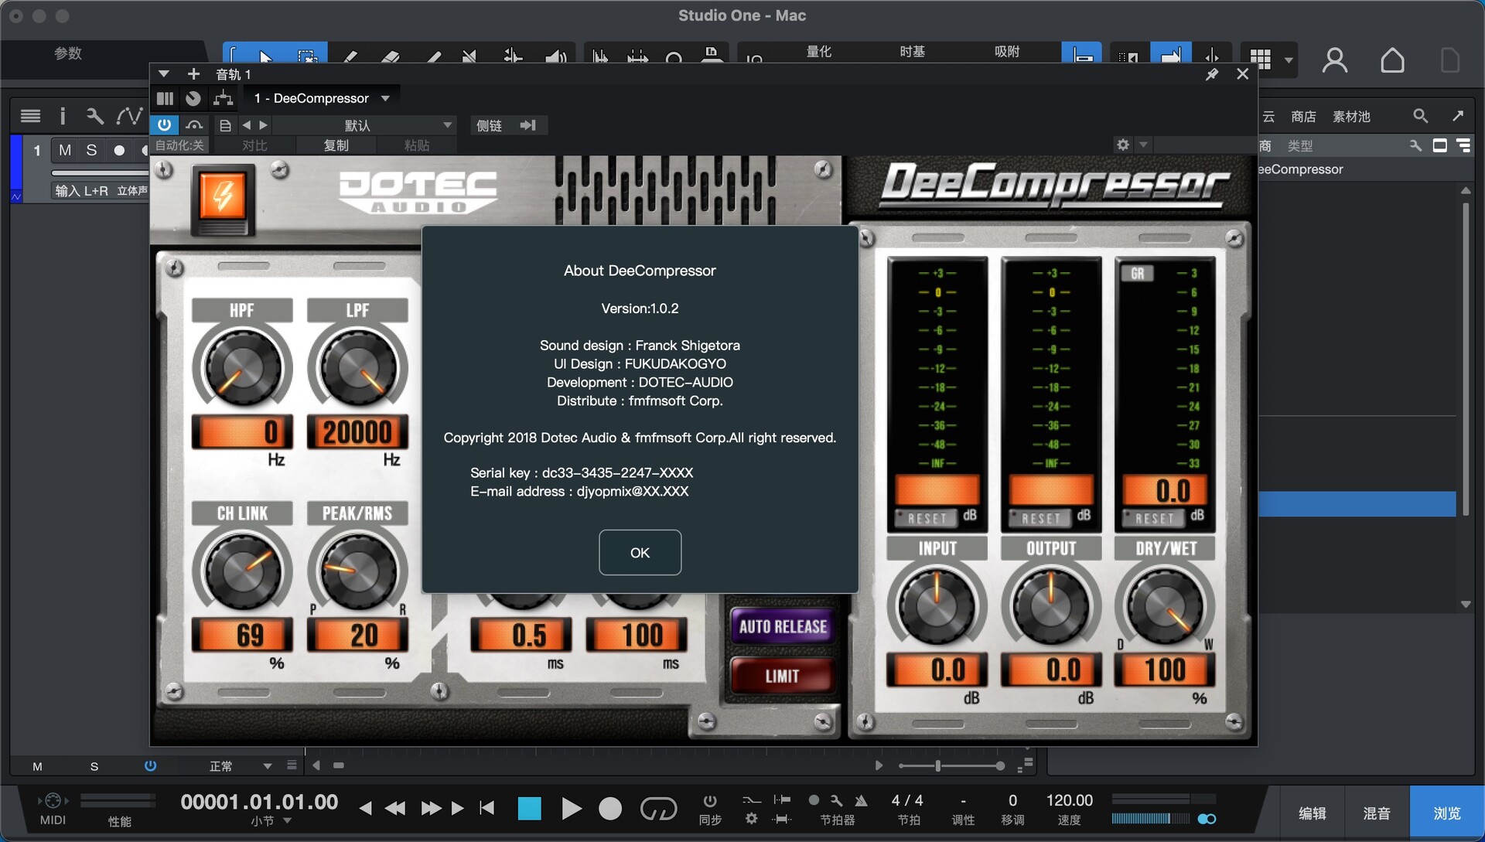Image resolution: width=1485 pixels, height=842 pixels.
Task: Select the Arrow tool
Action: pyautogui.click(x=266, y=56)
